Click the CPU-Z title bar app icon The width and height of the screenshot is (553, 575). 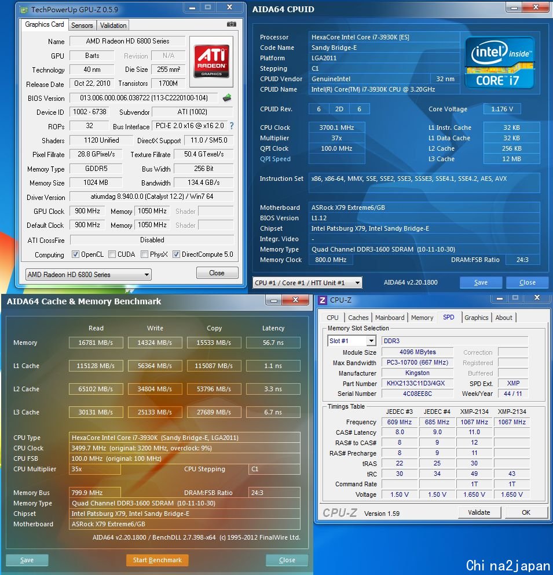323,300
